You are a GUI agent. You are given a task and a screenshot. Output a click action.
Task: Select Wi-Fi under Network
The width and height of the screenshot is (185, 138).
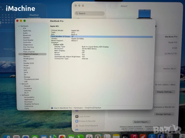26,93
